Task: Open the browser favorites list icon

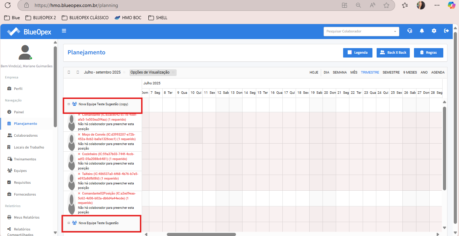Action: click(x=405, y=5)
